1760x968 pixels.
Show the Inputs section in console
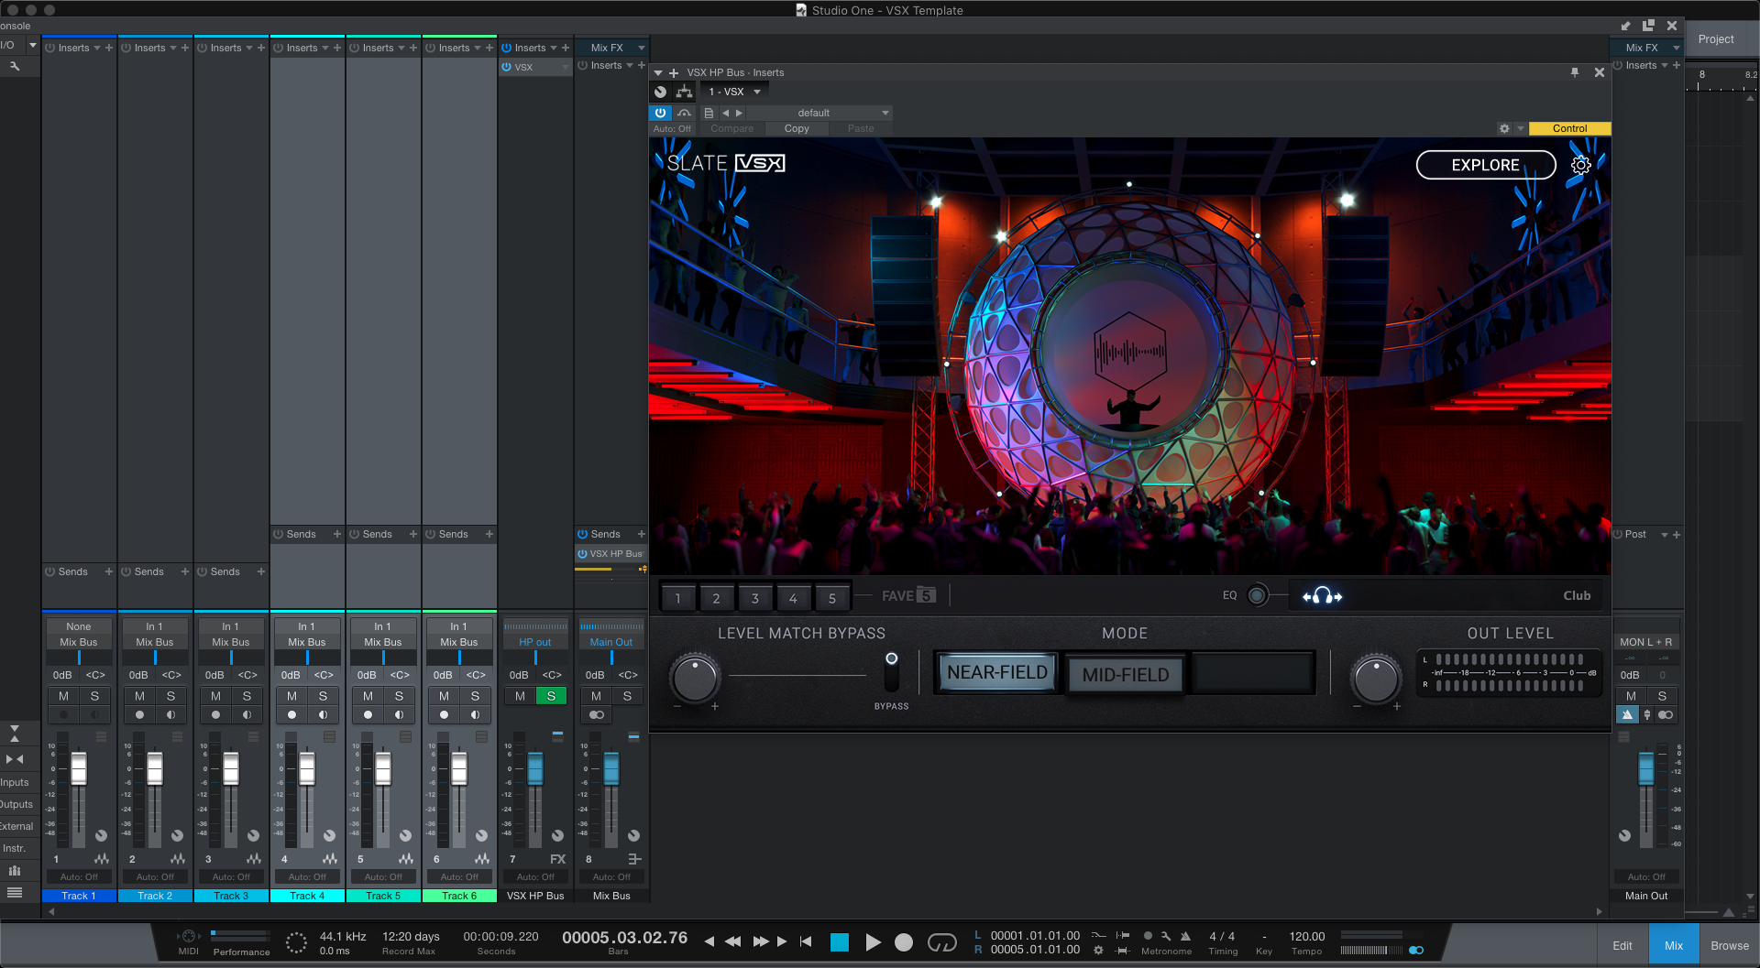[x=15, y=782]
